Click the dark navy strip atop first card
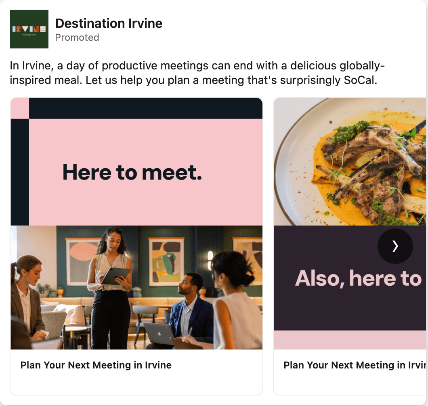Screen dimensions: 428x406 pos(145,108)
